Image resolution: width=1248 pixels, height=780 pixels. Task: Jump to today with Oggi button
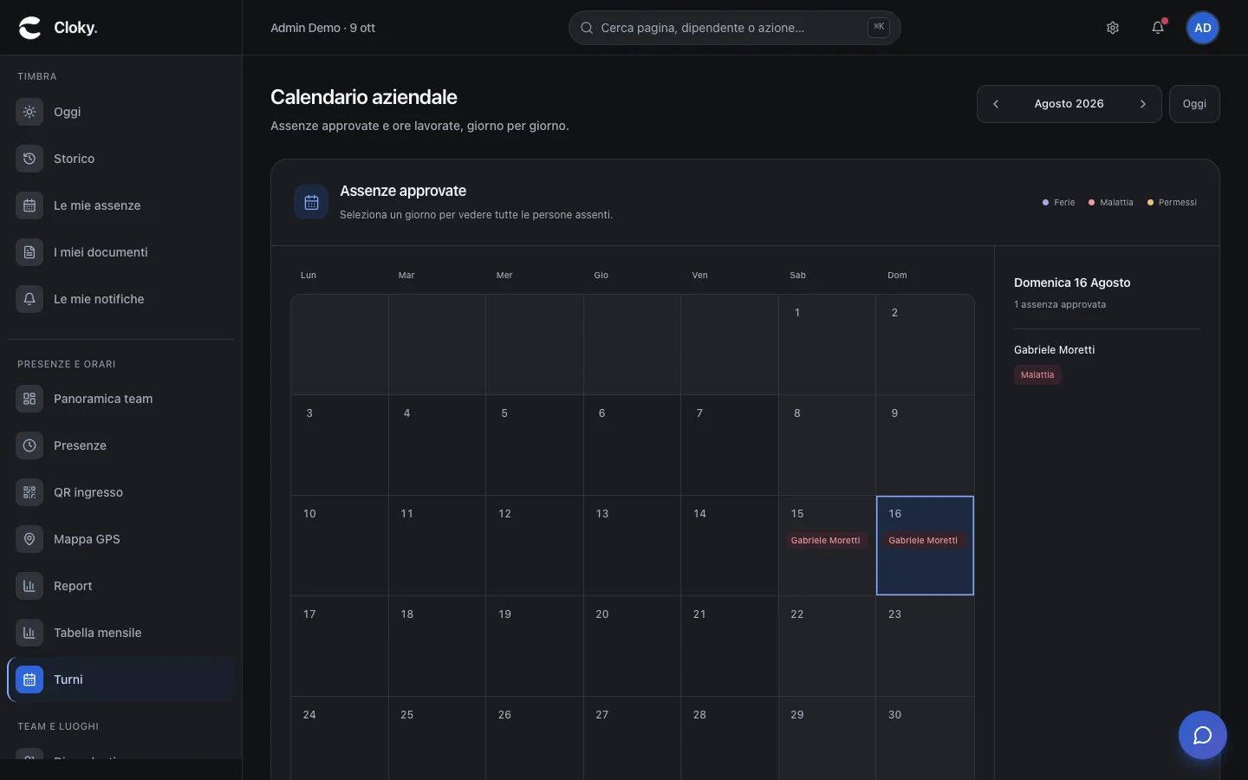coord(1194,104)
